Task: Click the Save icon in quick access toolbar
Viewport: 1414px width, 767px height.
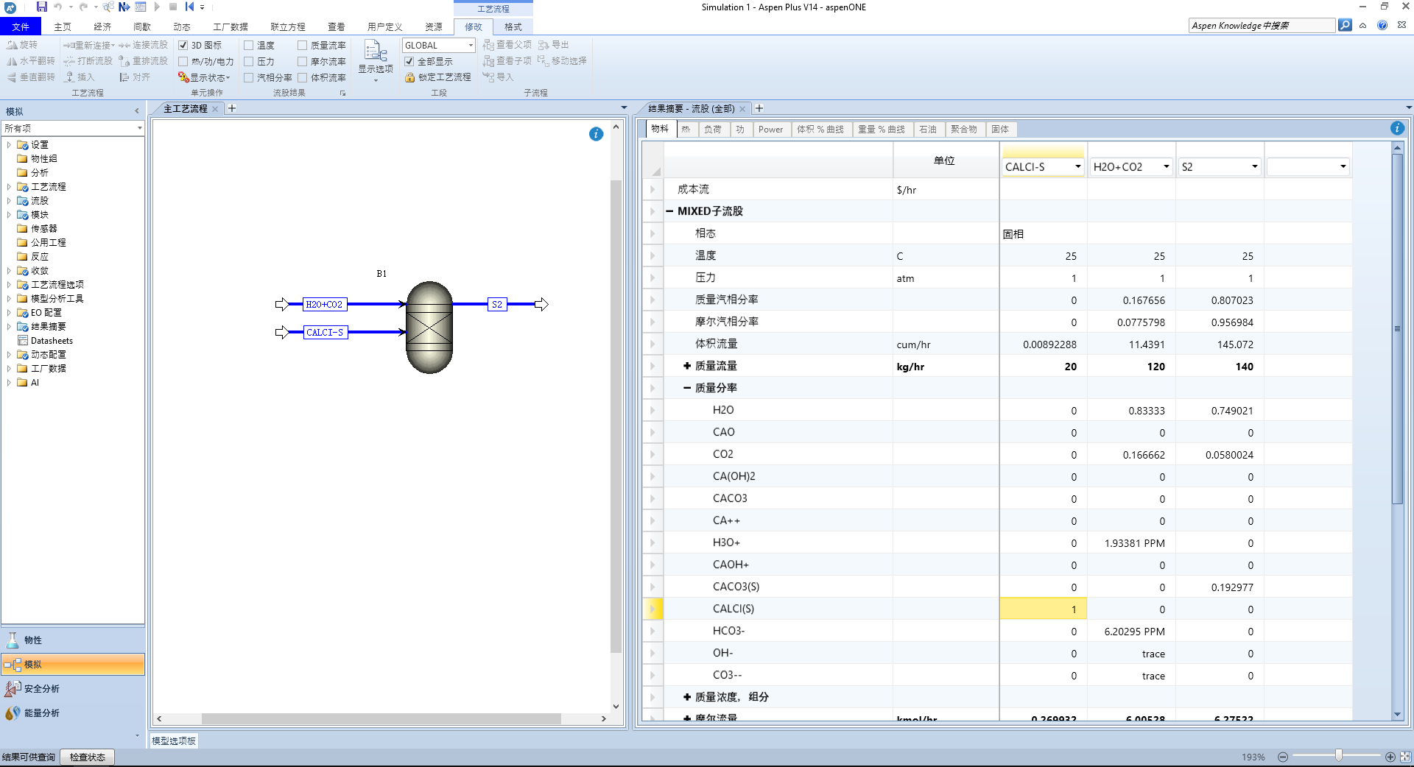Action: click(41, 7)
